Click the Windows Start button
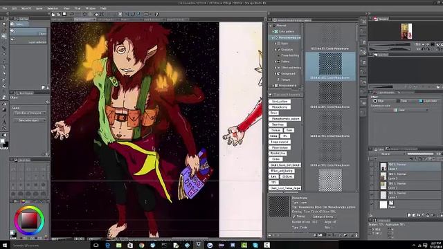 coord(5,246)
